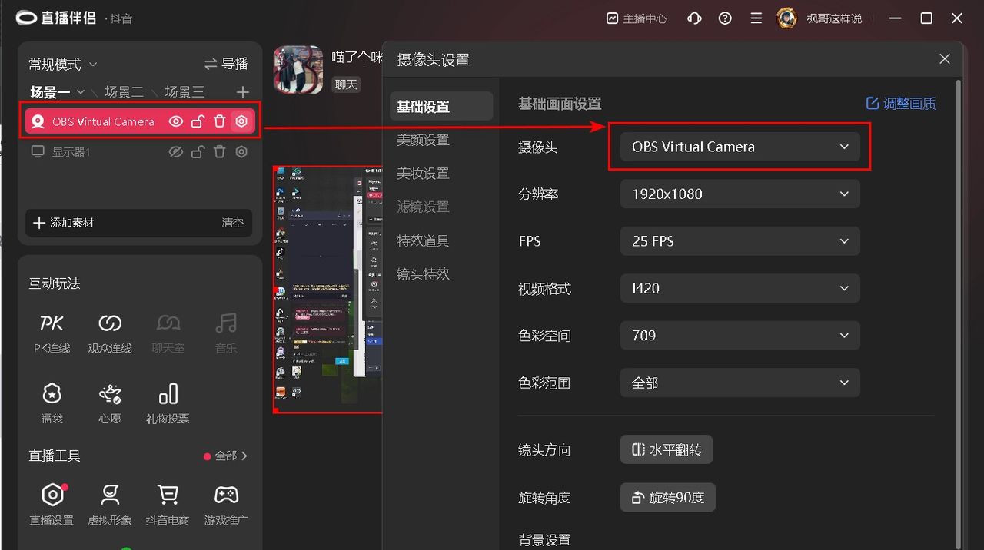Expand the FPS dropdown

tap(740, 241)
